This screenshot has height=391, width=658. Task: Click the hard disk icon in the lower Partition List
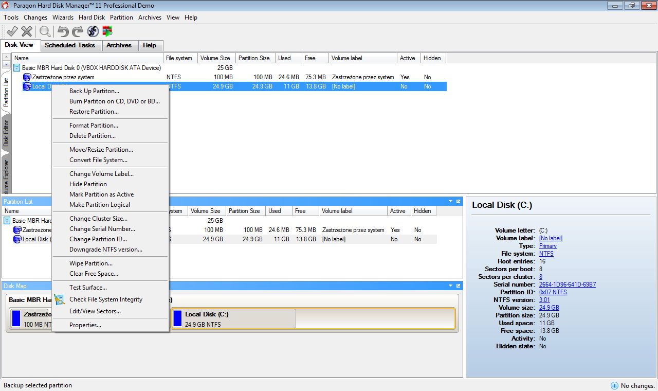point(7,221)
